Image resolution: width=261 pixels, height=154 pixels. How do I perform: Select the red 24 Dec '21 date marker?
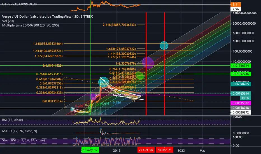164,150
